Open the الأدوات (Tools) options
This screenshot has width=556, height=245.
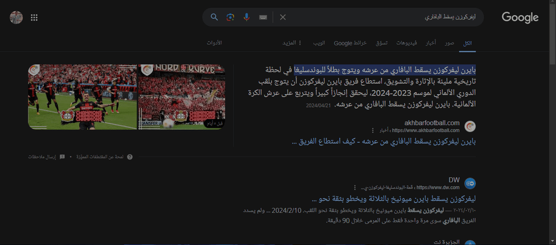click(x=214, y=42)
